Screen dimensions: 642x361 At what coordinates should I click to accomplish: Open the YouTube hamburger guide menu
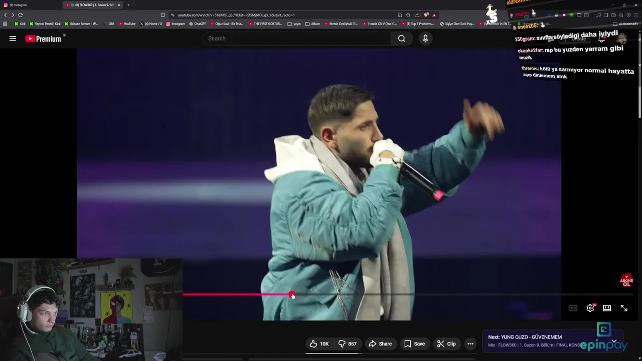[x=13, y=39]
